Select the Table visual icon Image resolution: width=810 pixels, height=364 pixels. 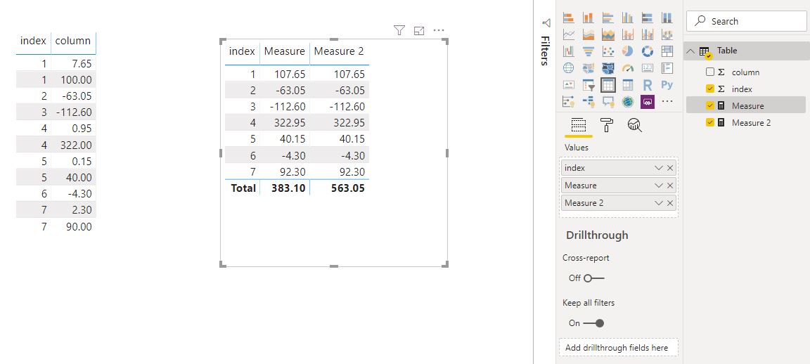pos(608,84)
